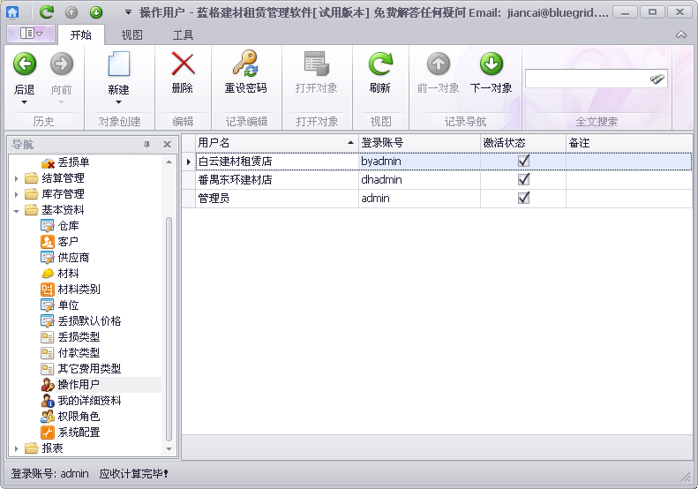The height and width of the screenshot is (489, 698).
Task: Switch to the 视图 ribbon tab
Action: [x=132, y=34]
